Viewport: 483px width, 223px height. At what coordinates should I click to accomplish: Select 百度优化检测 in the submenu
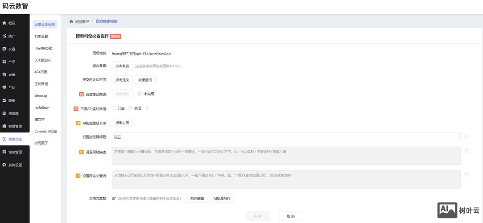pos(45,25)
